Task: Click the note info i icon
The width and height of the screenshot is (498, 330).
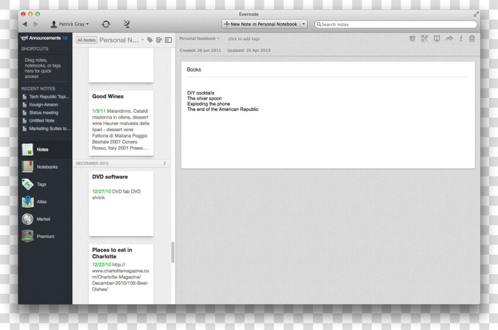Action: 461,39
